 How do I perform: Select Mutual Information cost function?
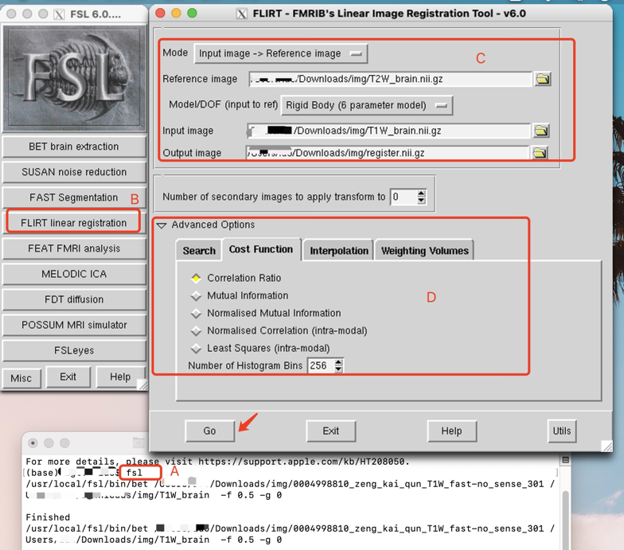196,295
